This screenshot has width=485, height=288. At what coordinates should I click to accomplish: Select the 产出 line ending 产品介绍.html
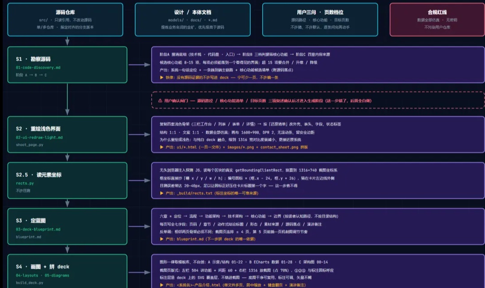point(233,285)
